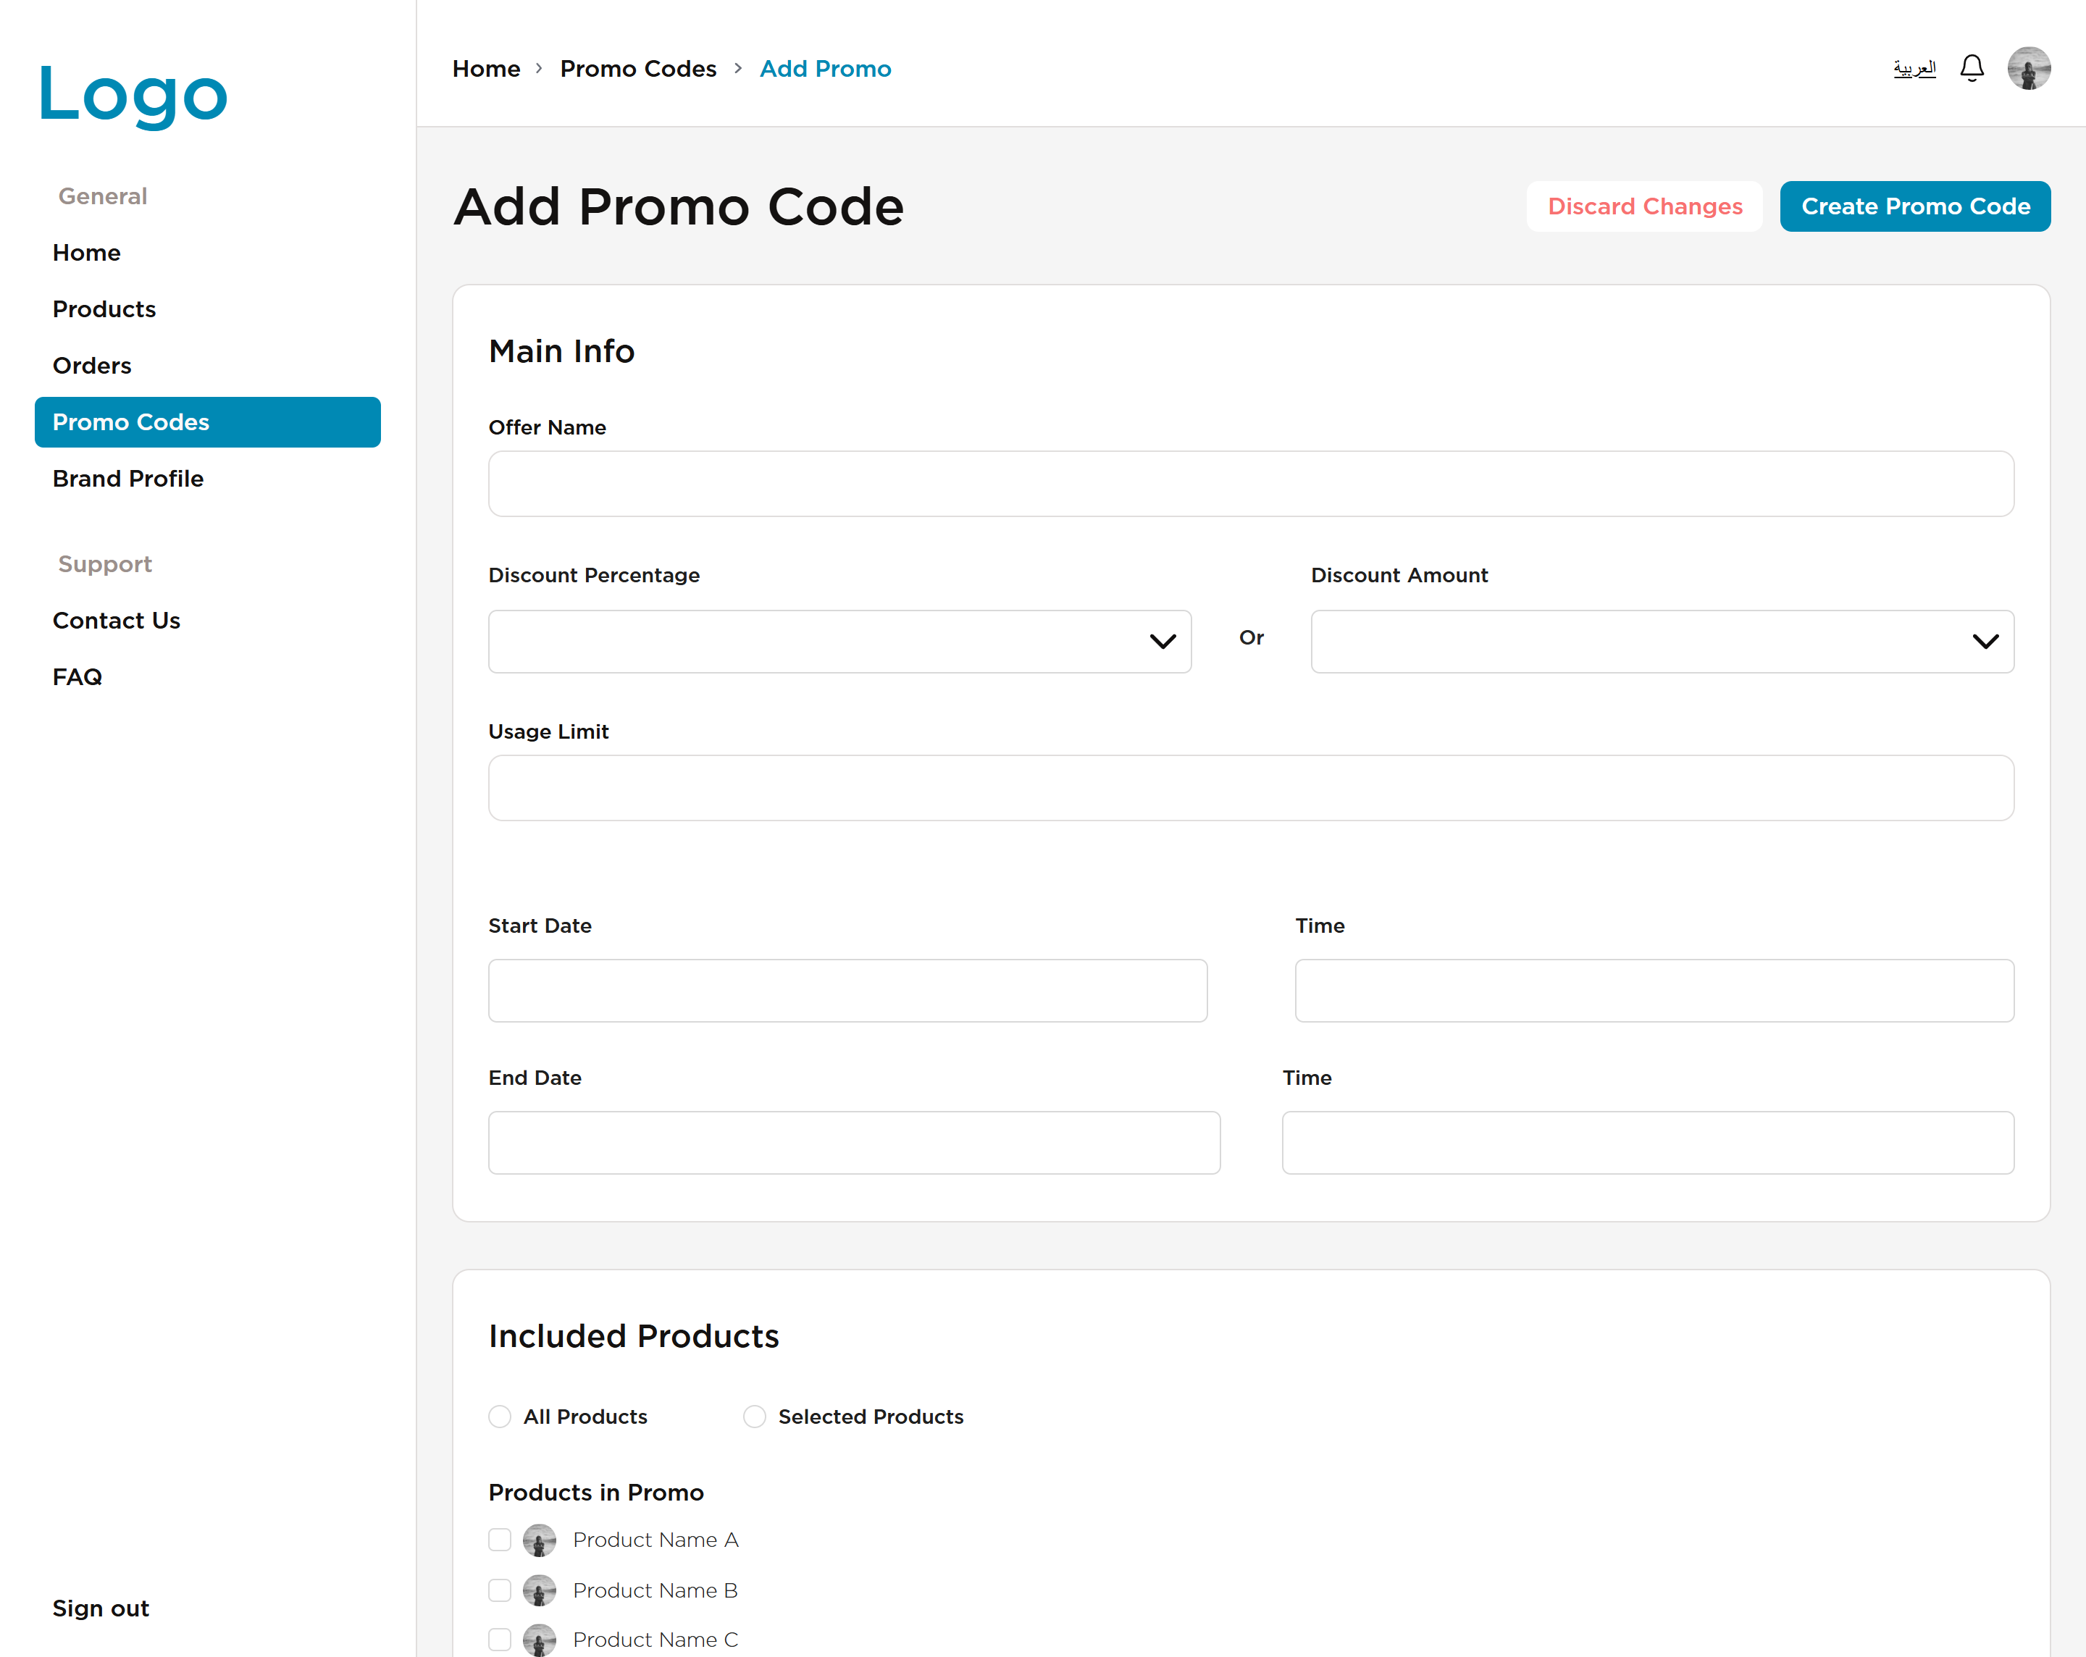Viewport: 2086px width, 1657px height.
Task: Check the Product Name B checkbox
Action: [x=499, y=1590]
